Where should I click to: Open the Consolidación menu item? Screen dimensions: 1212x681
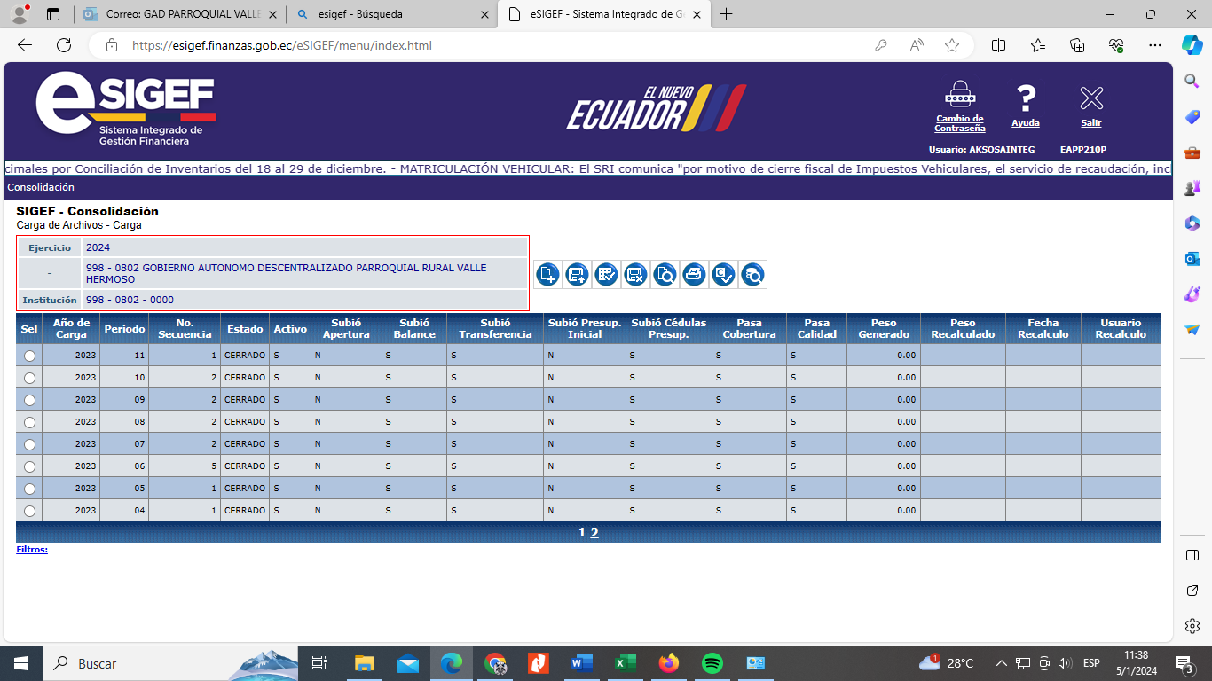[41, 187]
